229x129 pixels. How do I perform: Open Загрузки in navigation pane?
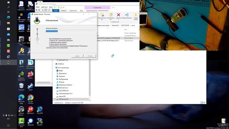(60, 76)
